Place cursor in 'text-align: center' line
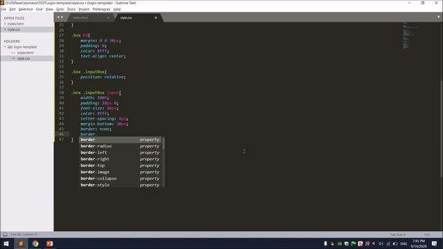Viewport: 443px width, 249px height. (103, 56)
